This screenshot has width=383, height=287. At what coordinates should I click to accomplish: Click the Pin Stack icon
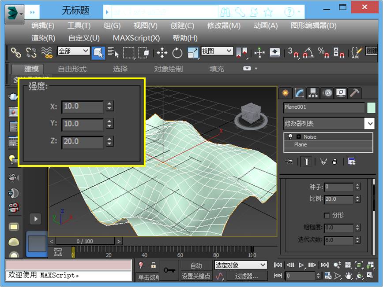click(290, 161)
